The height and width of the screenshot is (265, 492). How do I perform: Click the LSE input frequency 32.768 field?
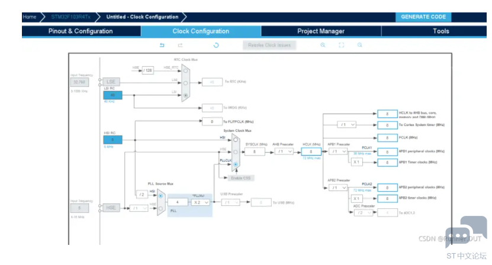pyautogui.click(x=79, y=82)
